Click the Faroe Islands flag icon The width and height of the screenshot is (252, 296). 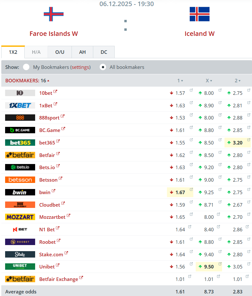(x=54, y=14)
